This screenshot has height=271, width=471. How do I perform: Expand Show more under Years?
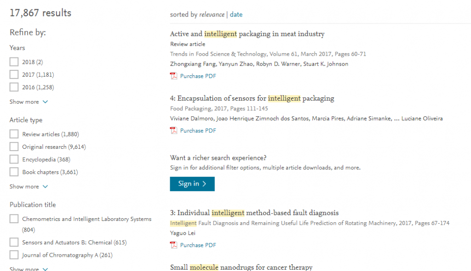click(x=29, y=102)
